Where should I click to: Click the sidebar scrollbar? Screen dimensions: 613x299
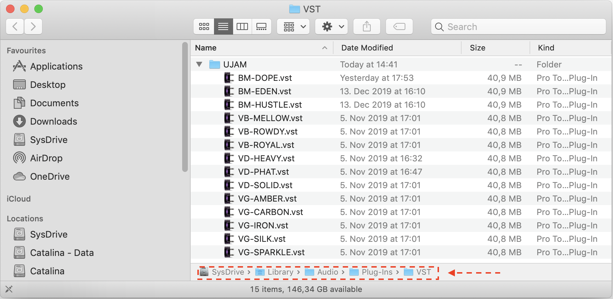tap(185, 107)
